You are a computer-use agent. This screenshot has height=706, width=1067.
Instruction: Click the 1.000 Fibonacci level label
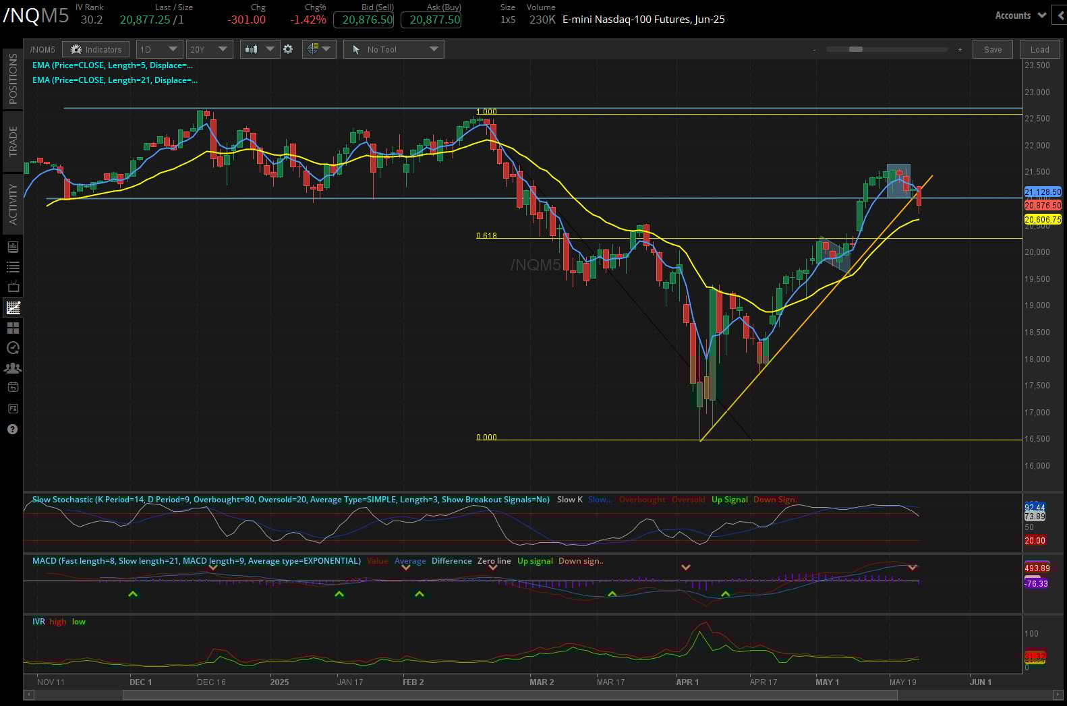coord(486,112)
